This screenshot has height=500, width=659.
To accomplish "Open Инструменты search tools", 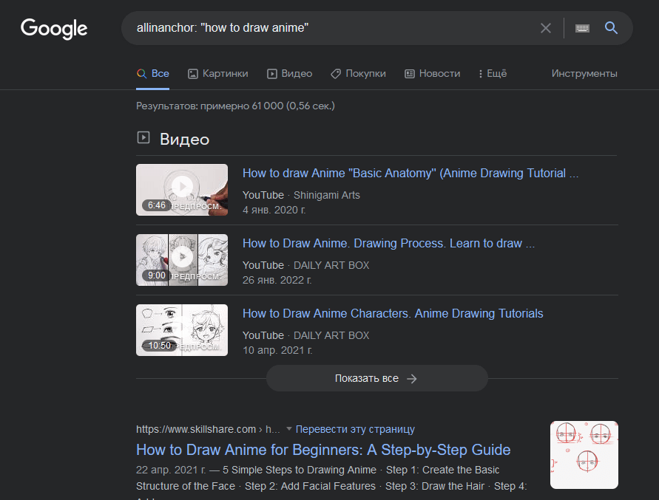I will (x=584, y=74).
